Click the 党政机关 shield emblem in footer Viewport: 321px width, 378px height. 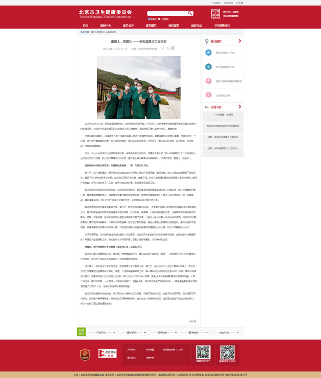[x=85, y=355]
